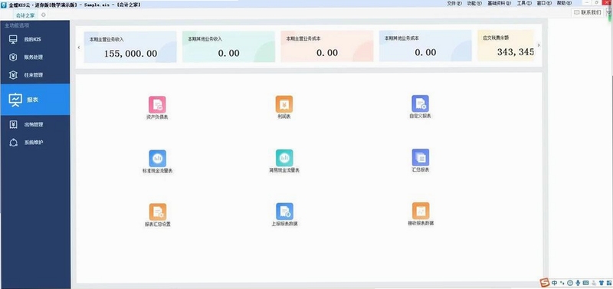Click the 本期主营业务成本 summary card

327,47
